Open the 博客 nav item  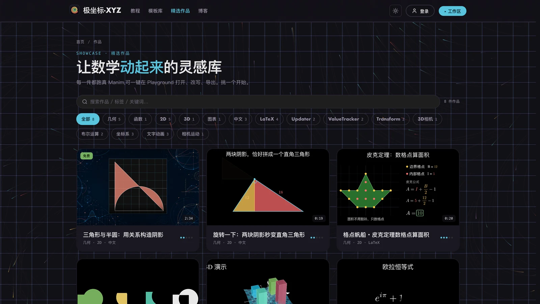tap(203, 11)
